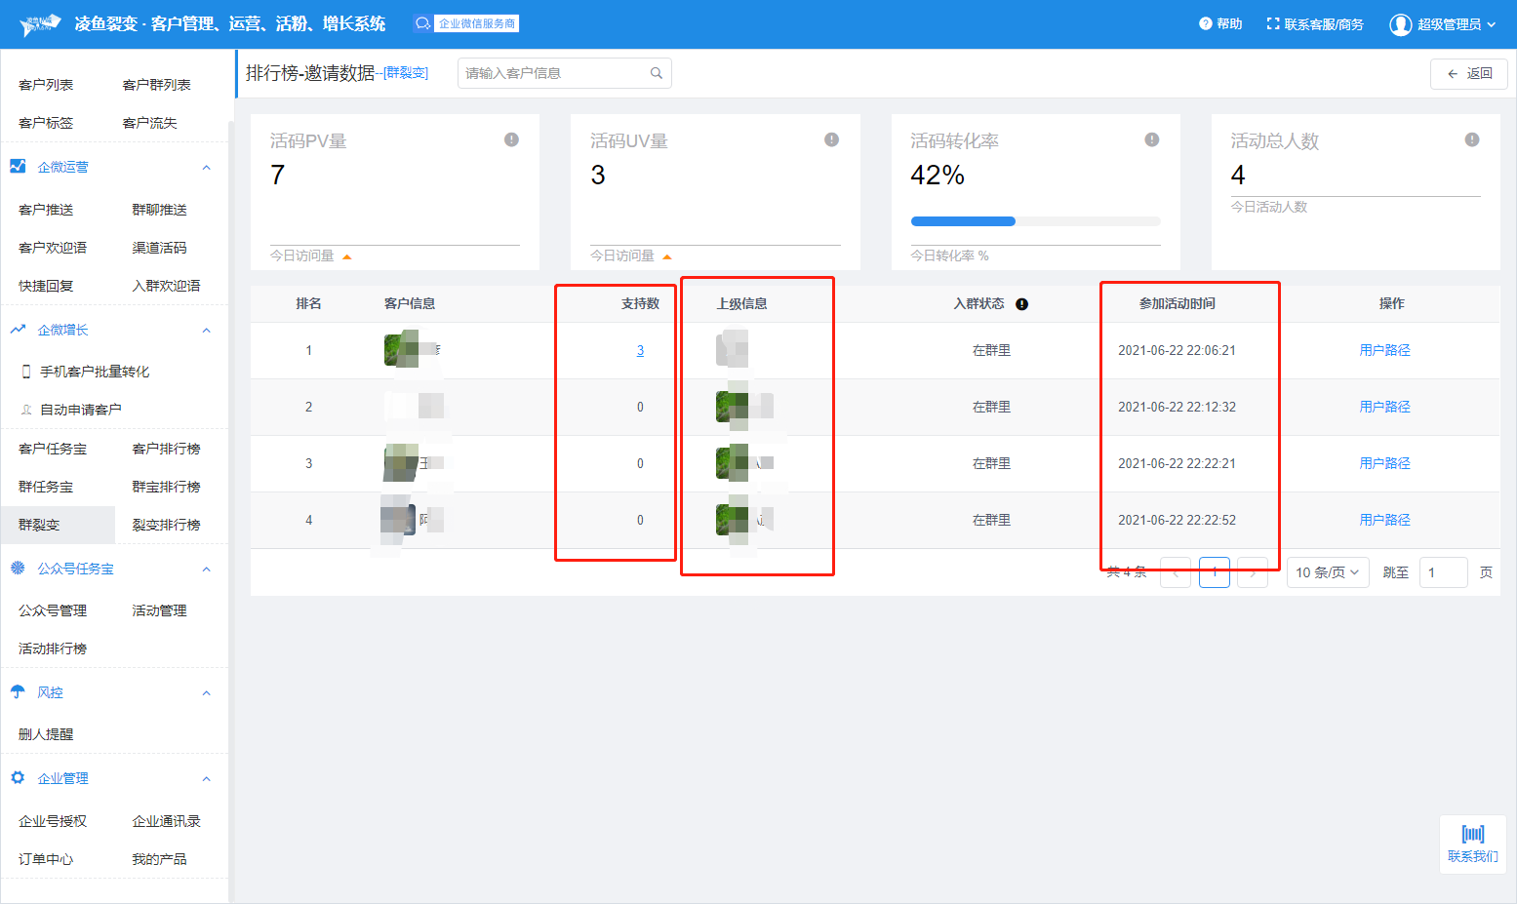Click the 帮助 question mark icon
The width and height of the screenshot is (1517, 904).
click(x=1205, y=23)
